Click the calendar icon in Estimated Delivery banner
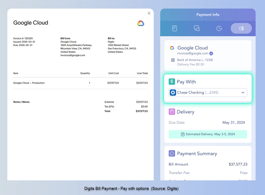265x195 pixels. pos(183,134)
